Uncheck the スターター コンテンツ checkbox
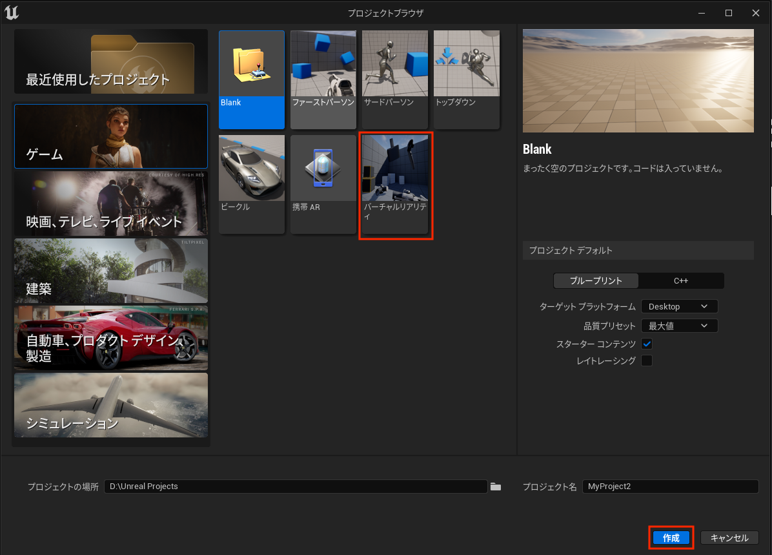This screenshot has width=772, height=555. pos(647,344)
